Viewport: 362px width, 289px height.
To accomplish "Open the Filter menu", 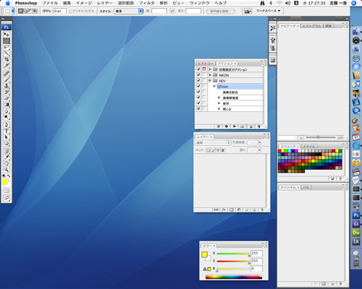I will point(146,3).
